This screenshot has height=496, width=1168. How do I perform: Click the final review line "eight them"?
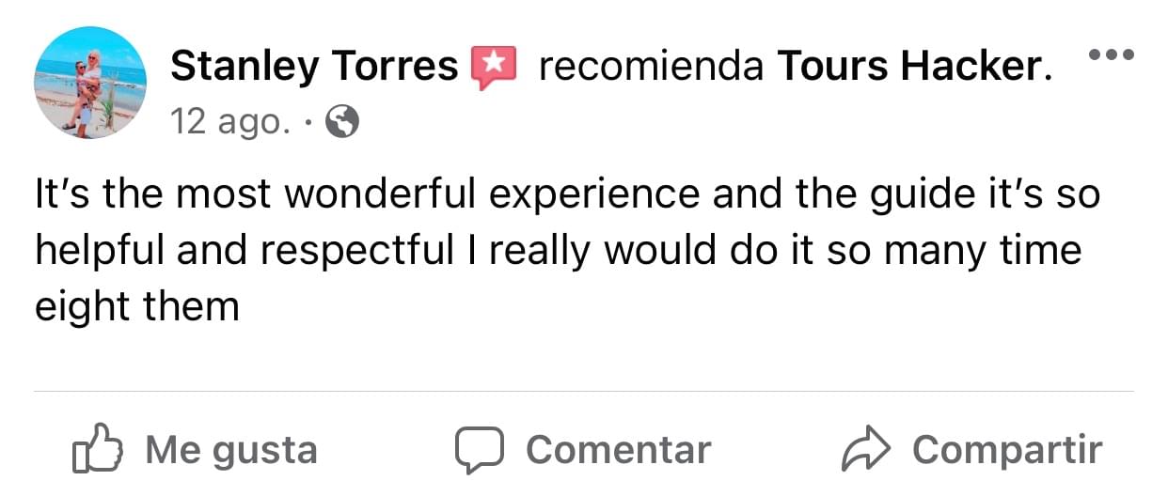pos(136,306)
